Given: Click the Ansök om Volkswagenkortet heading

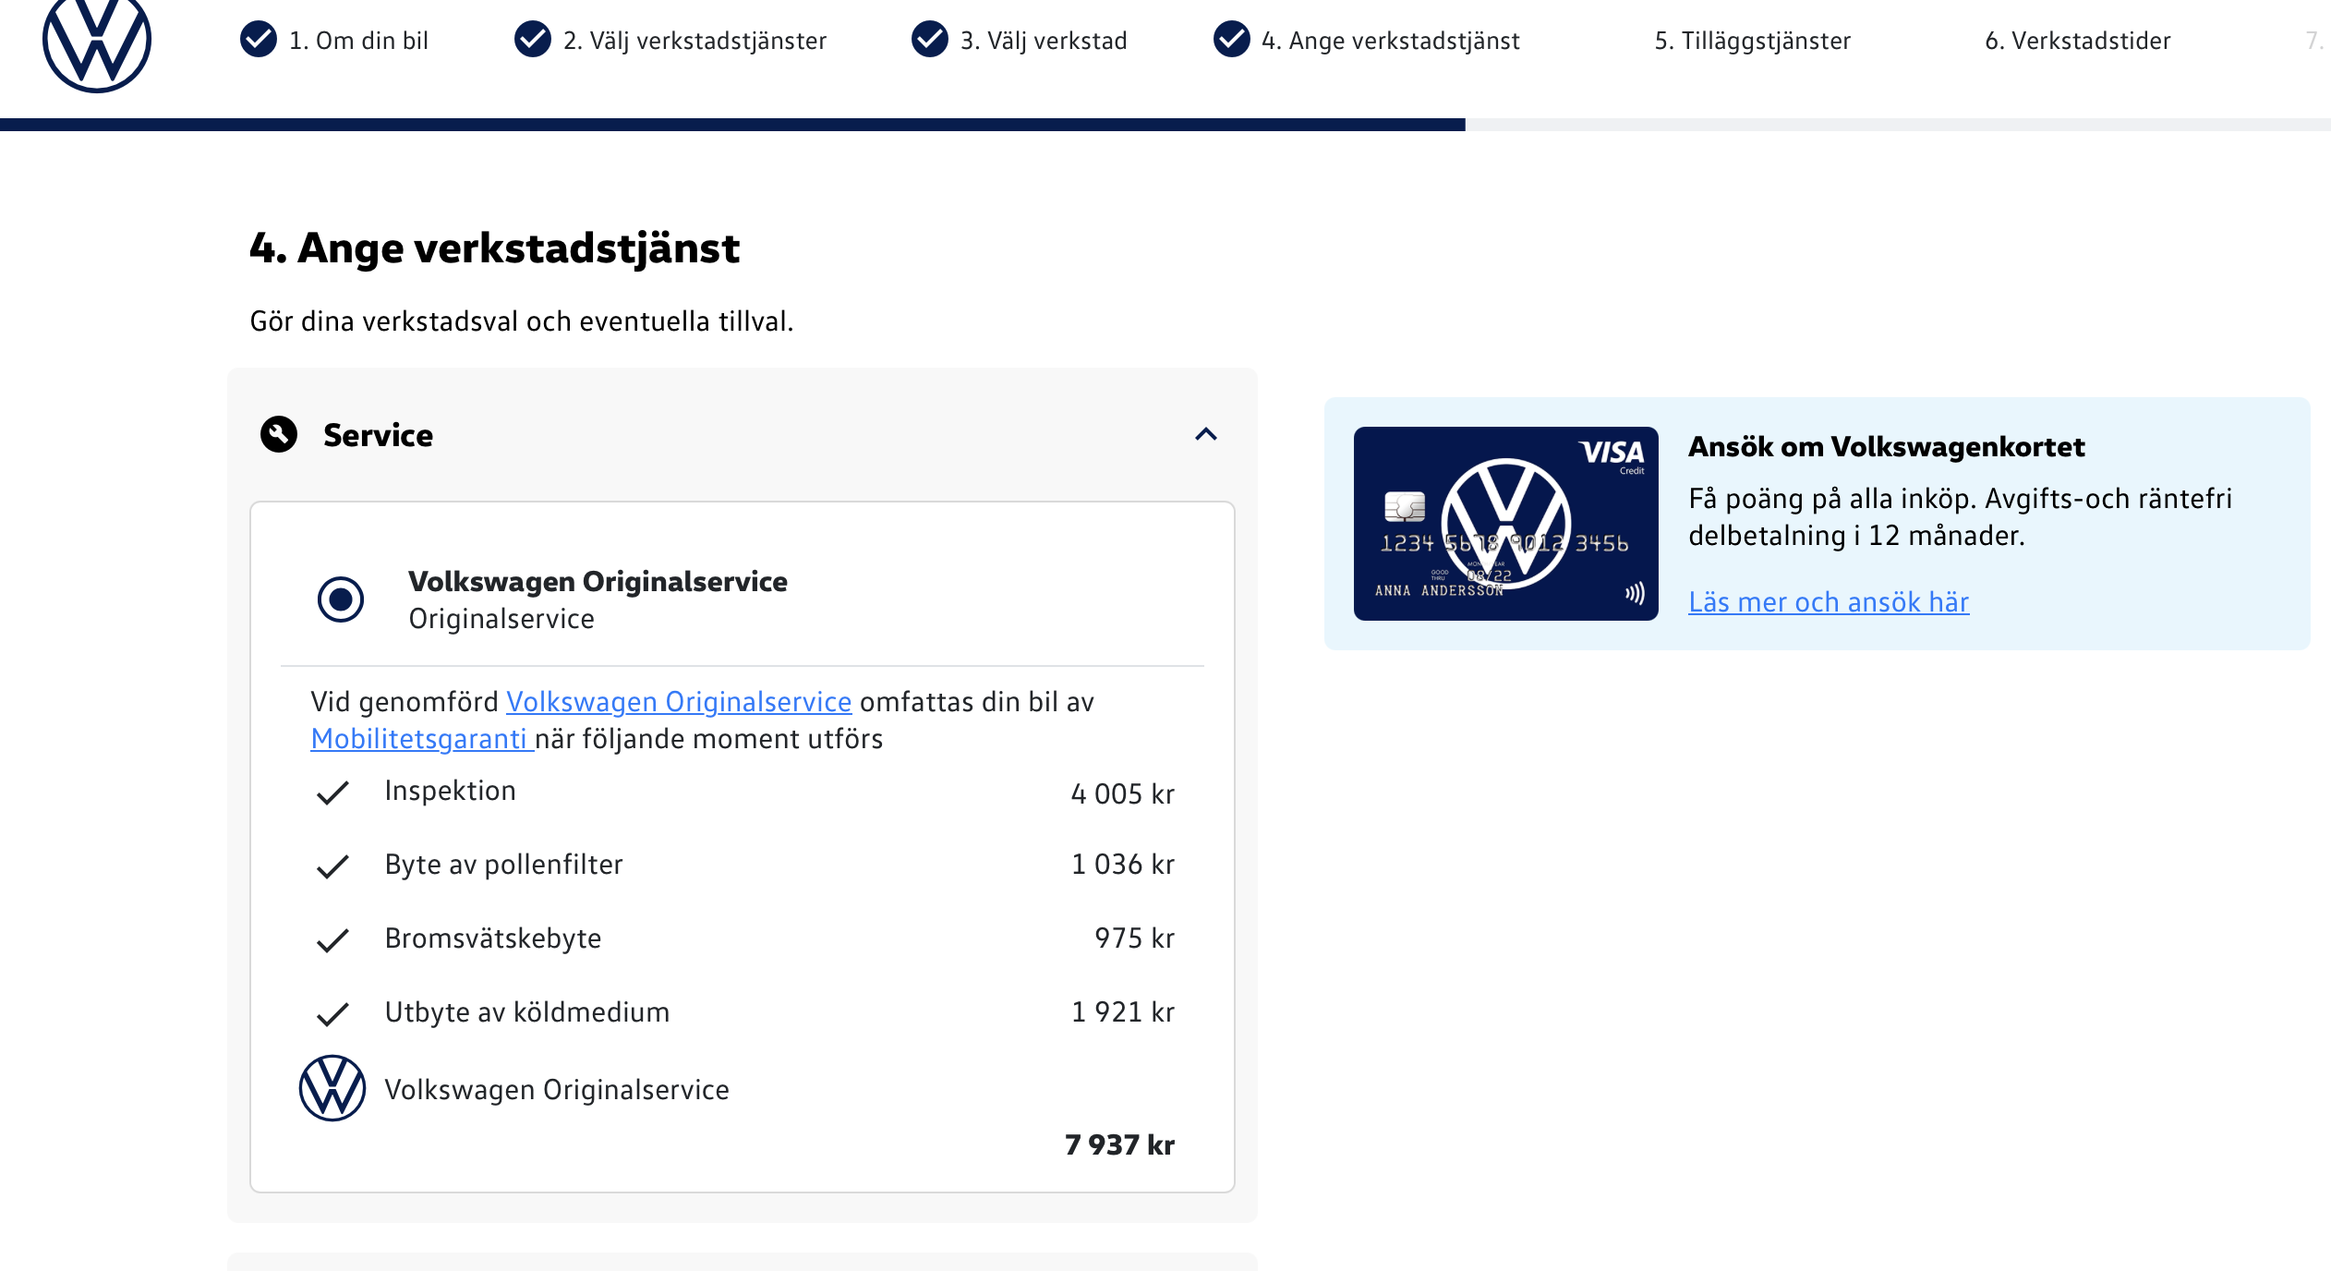Looking at the screenshot, I should [x=1887, y=447].
